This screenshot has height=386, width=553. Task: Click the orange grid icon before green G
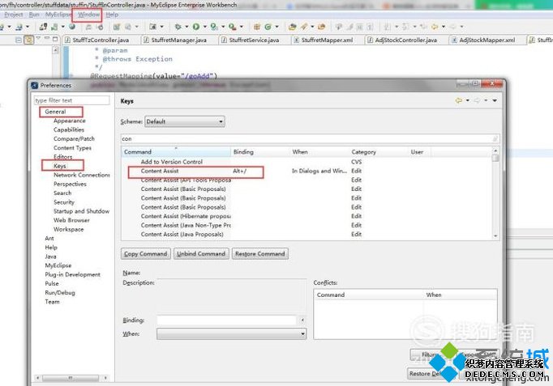257,27
